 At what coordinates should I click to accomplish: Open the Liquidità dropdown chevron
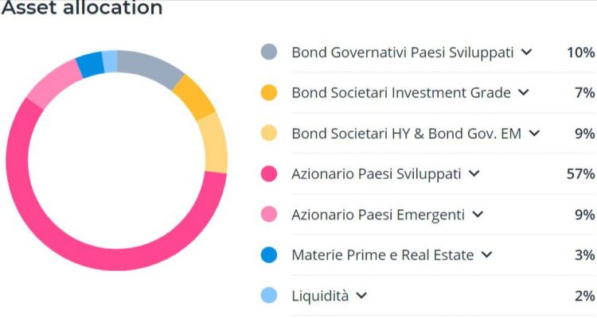(x=361, y=296)
